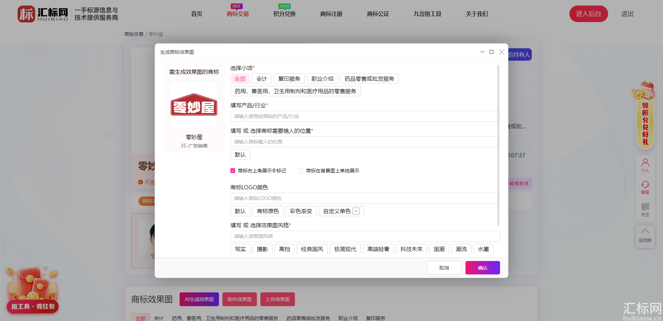The width and height of the screenshot is (663, 321).
Task: Select the 会计 sub-item option
Action: pyautogui.click(x=262, y=79)
